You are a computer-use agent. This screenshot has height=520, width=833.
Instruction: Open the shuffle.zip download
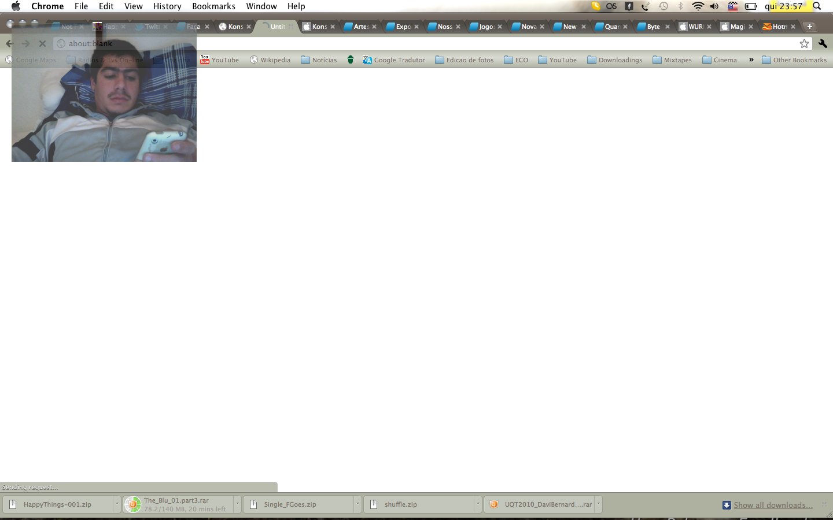click(x=419, y=504)
